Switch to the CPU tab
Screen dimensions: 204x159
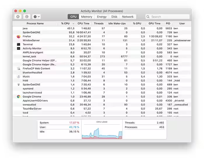tap(73, 17)
